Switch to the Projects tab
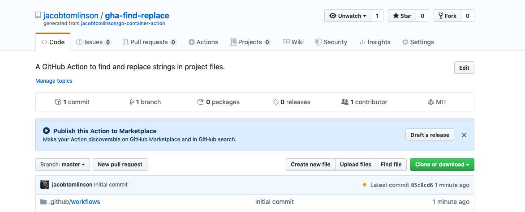 pyautogui.click(x=250, y=42)
